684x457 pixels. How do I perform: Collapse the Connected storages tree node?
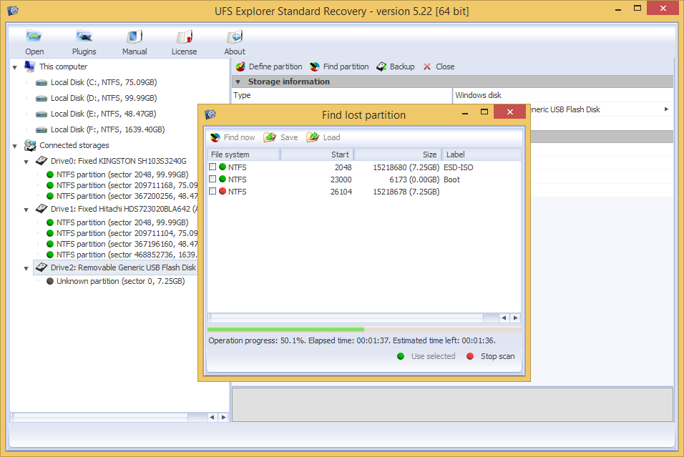tap(15, 146)
